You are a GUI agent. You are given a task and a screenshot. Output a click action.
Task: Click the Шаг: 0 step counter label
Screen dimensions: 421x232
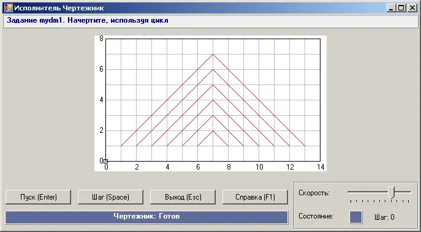(x=384, y=217)
